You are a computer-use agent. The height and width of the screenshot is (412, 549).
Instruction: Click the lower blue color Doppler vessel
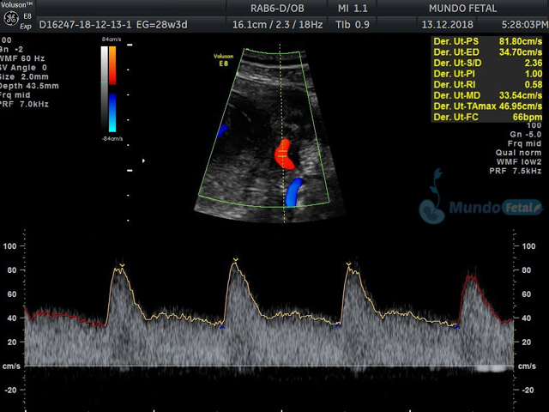293,192
